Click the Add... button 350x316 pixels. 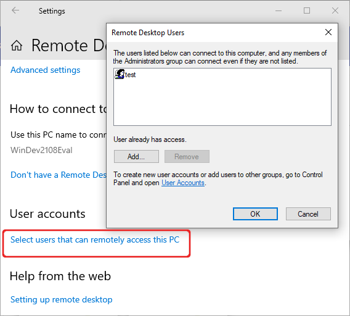(136, 157)
